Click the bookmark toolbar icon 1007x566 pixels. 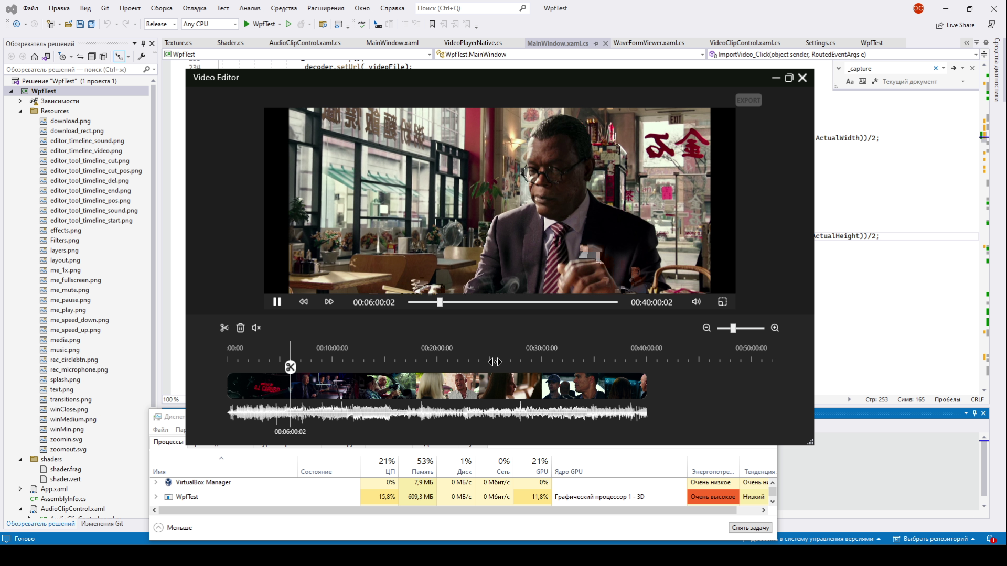coord(432,24)
